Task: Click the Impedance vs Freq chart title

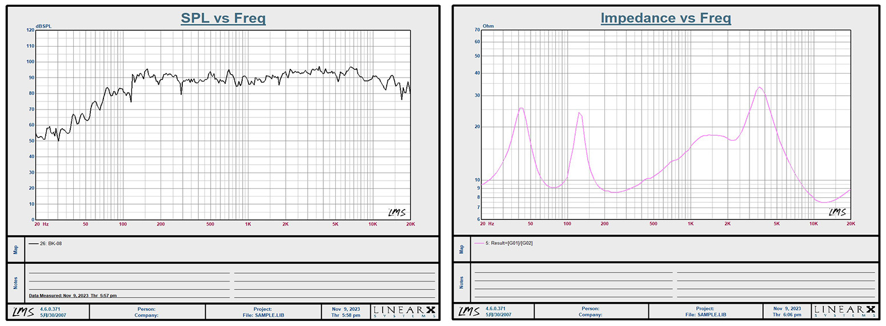Action: [665, 18]
